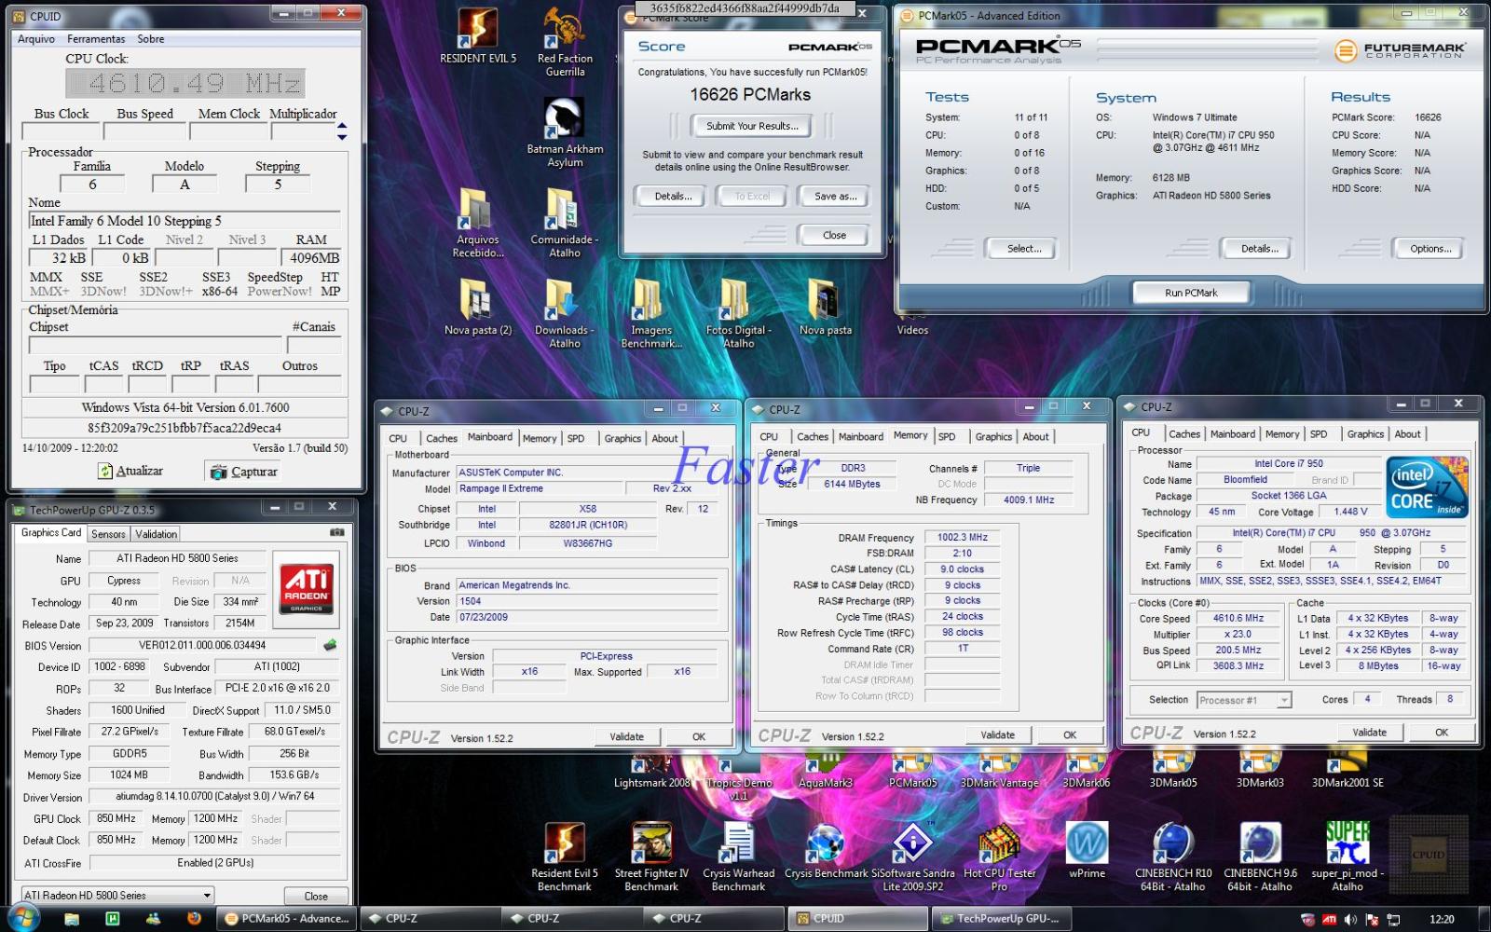This screenshot has width=1491, height=932.
Task: Switch to the Sensors tab in GPU-Z
Action: click(x=108, y=534)
